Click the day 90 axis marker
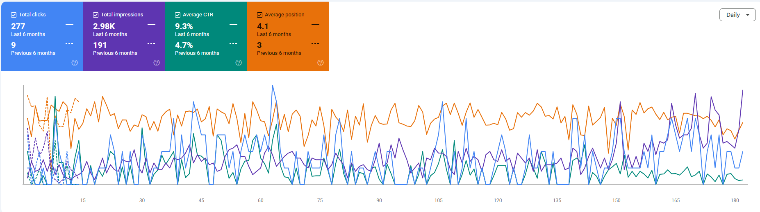 click(379, 201)
